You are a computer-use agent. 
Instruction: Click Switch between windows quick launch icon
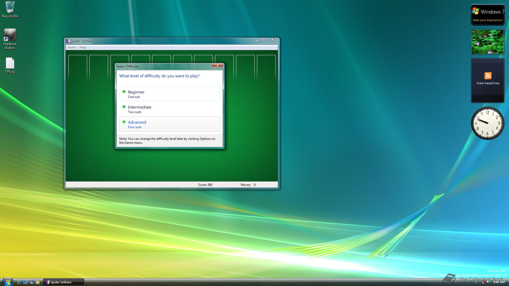click(x=32, y=282)
